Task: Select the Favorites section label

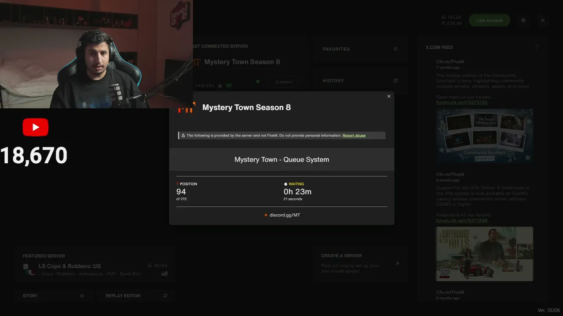Action: (336, 49)
